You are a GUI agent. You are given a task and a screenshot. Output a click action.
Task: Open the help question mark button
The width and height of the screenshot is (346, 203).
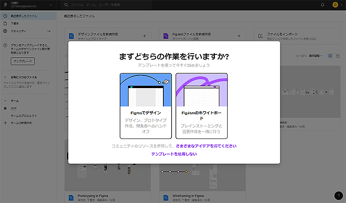338,195
